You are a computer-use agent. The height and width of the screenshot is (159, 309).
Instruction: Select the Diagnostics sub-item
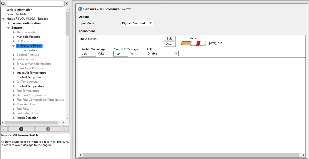[29, 50]
